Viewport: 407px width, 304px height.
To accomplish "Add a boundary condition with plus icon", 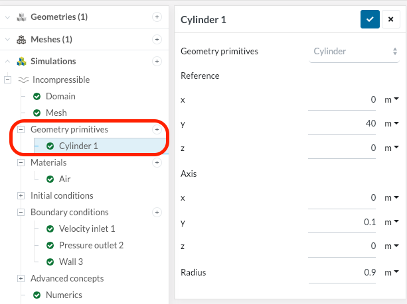I will (x=157, y=212).
